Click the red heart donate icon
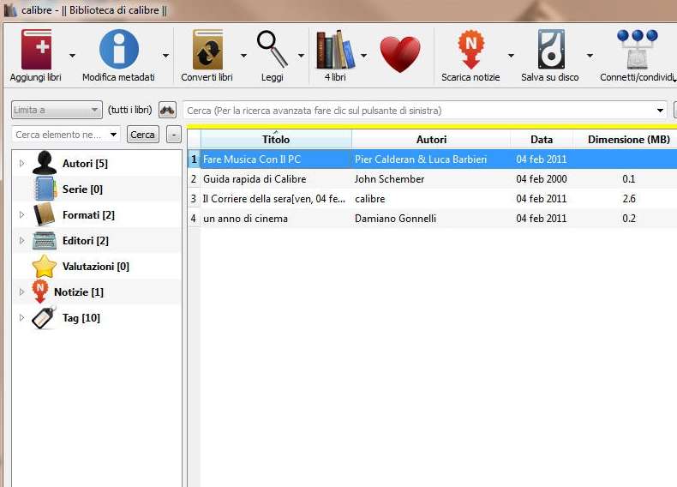This screenshot has height=487, width=677. point(400,54)
